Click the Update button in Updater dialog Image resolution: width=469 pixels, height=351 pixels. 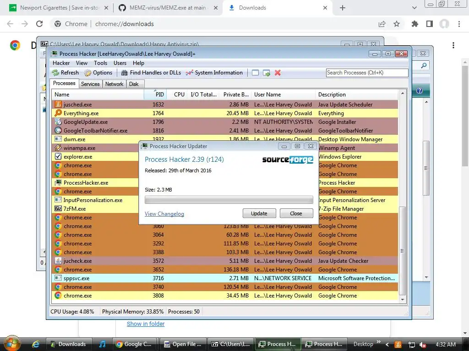tap(259, 213)
